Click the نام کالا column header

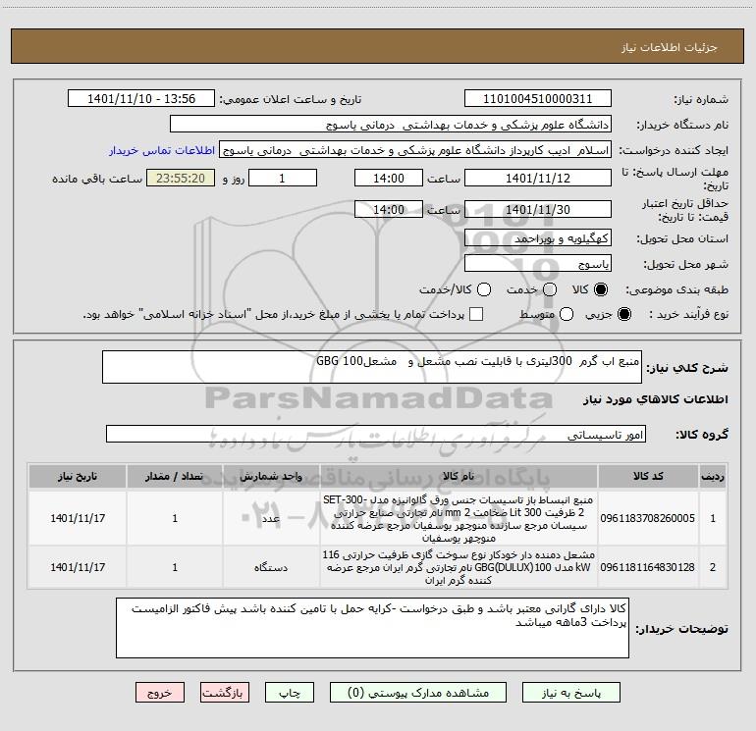click(x=459, y=476)
